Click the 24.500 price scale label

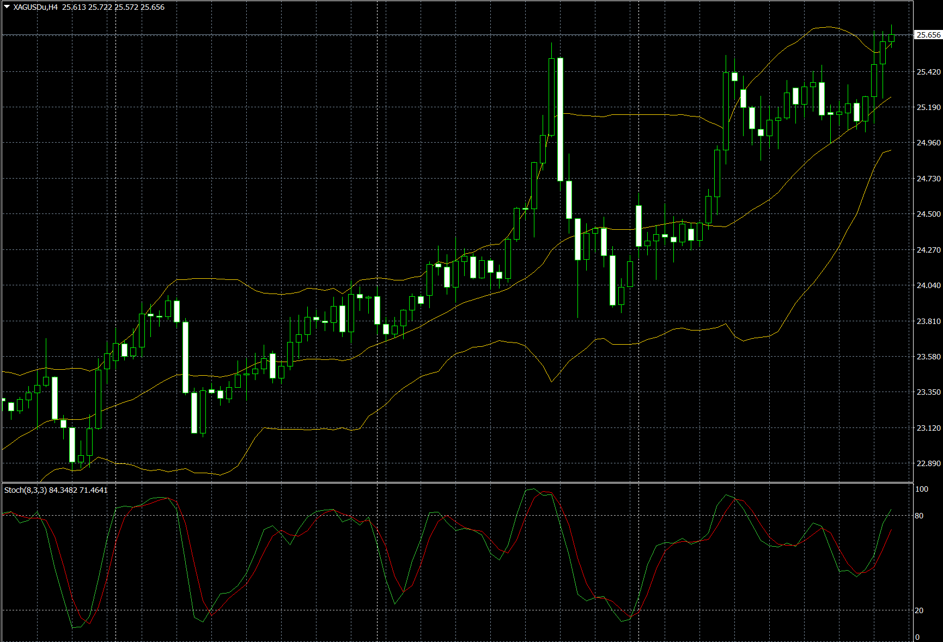pyautogui.click(x=928, y=214)
